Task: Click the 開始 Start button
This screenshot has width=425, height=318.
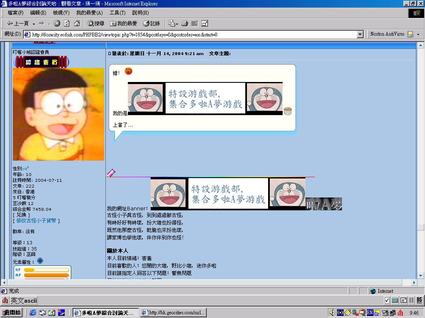Action: coord(11,313)
